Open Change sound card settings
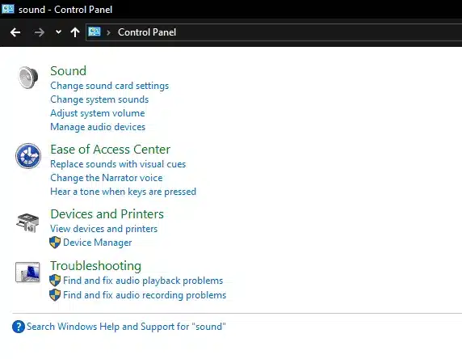Image resolution: width=462 pixels, height=359 pixels. coord(110,86)
